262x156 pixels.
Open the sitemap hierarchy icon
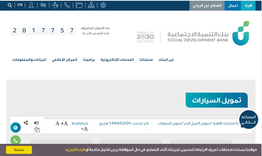[x=91, y=5]
